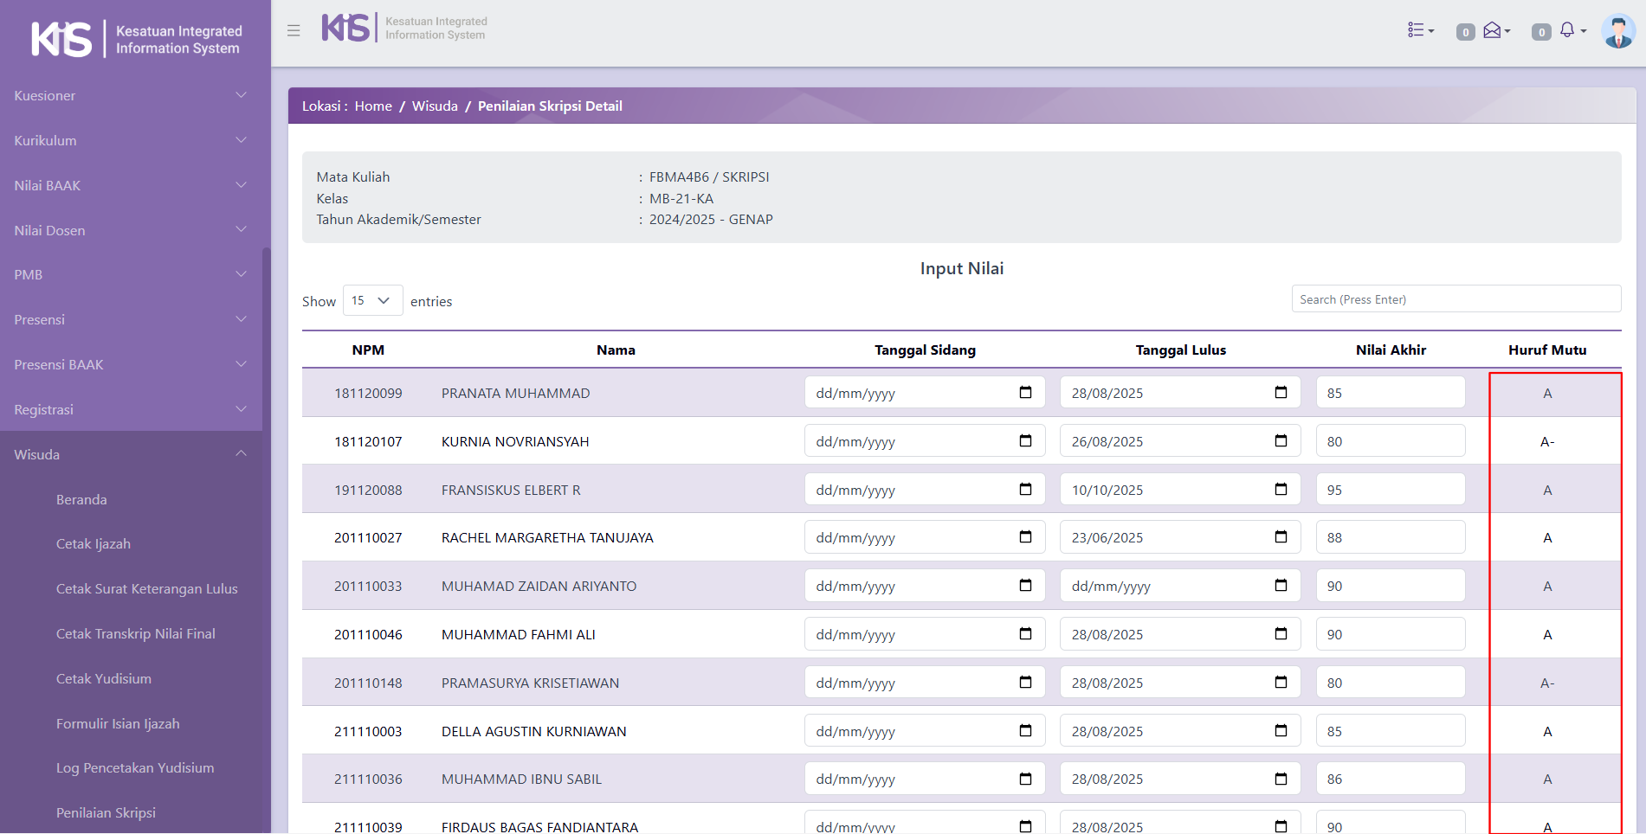Expand the Kuesioner sidebar menu
This screenshot has height=834, width=1646.
[131, 96]
